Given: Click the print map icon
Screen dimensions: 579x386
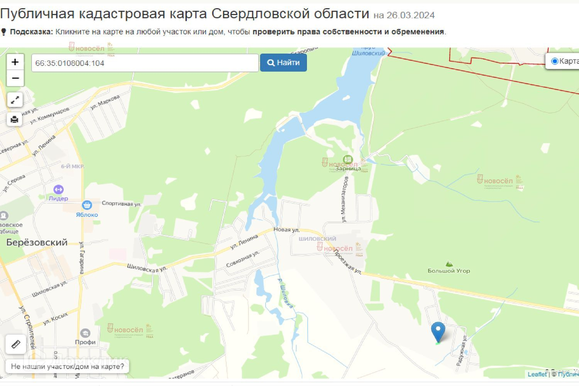Looking at the screenshot, I should (x=15, y=119).
